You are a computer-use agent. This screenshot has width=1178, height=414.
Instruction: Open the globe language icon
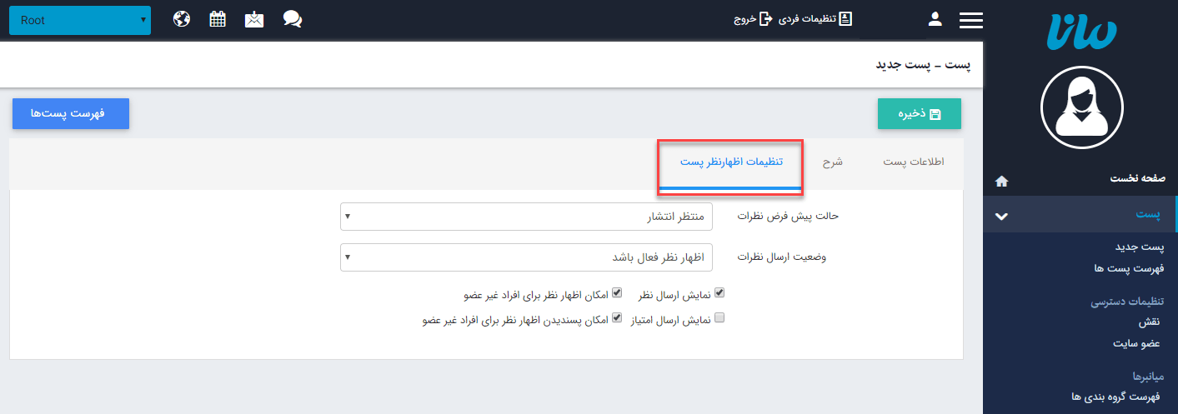click(182, 19)
